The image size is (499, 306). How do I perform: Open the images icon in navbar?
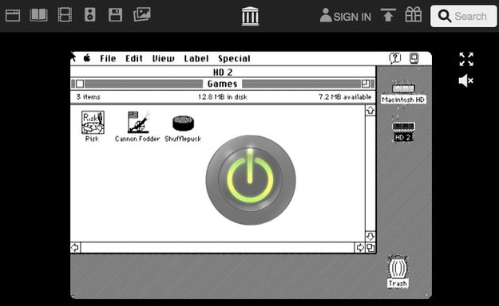(142, 14)
